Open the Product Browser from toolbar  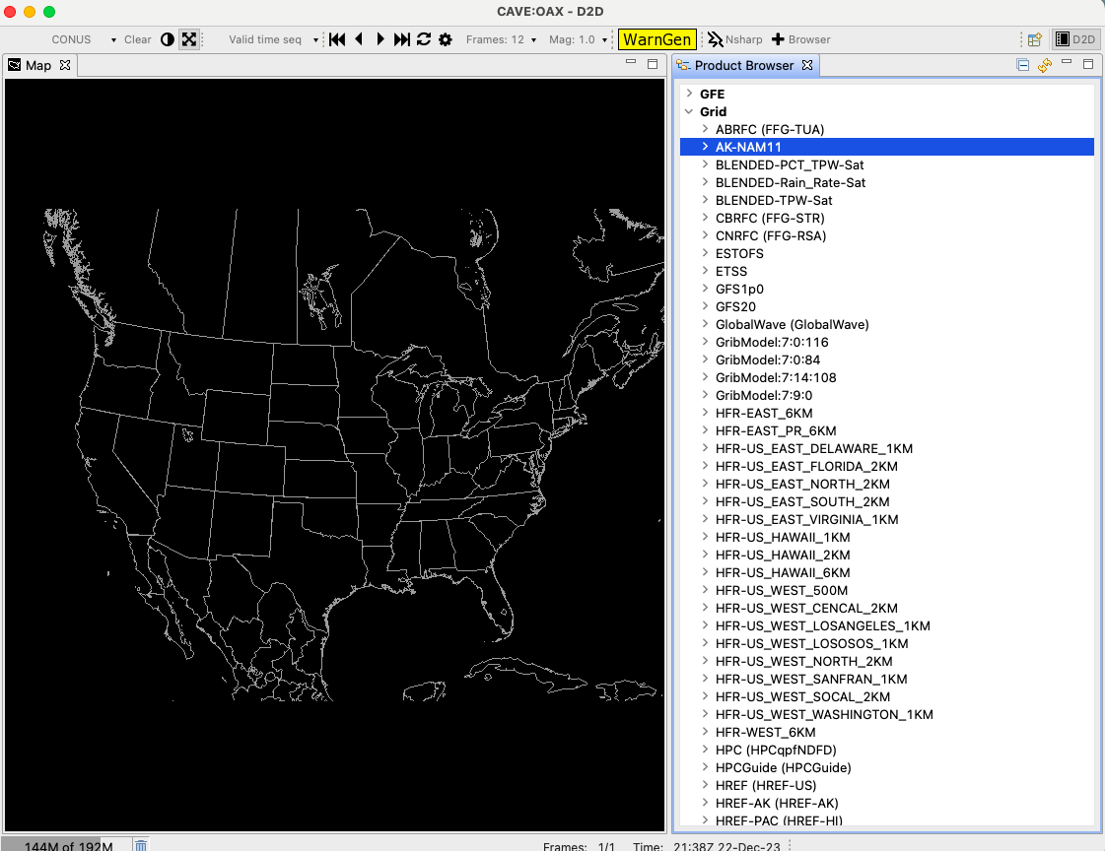point(800,39)
